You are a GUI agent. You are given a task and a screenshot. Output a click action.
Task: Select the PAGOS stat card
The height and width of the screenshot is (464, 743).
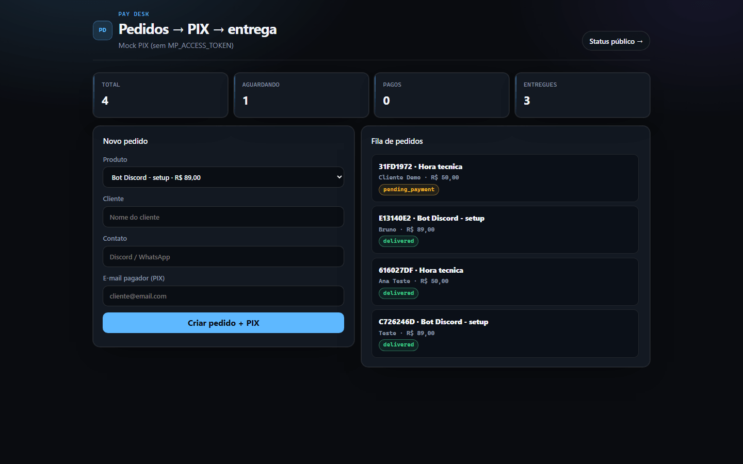442,95
